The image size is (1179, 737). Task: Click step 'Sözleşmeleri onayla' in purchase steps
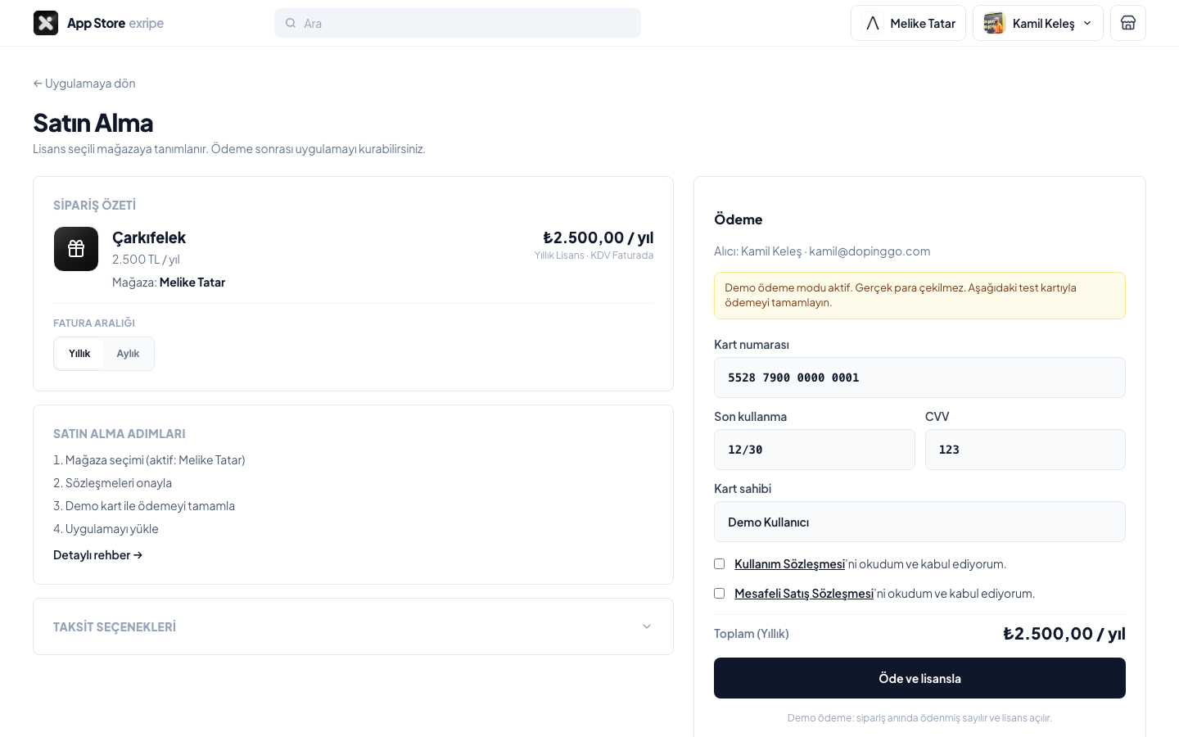point(113,483)
